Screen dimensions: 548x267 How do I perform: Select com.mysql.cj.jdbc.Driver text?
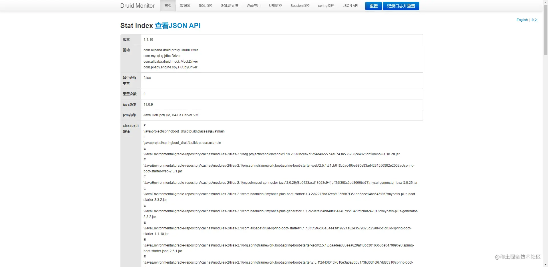tap(162, 56)
